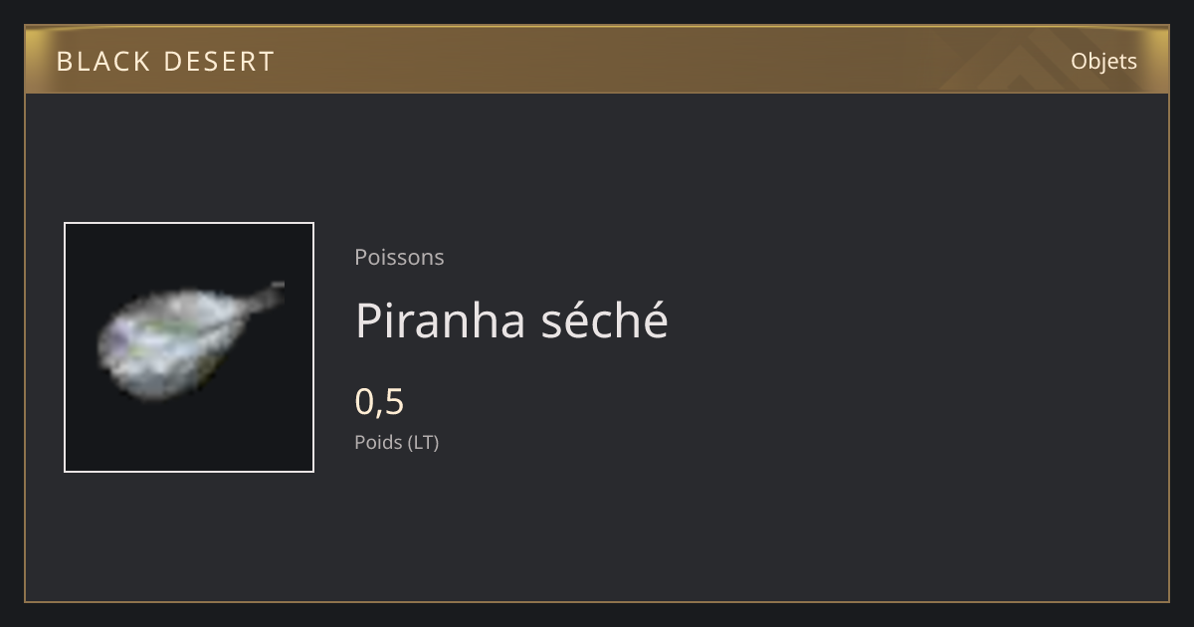Open the Objets link in the header
1194x627 pixels.
pyautogui.click(x=1103, y=61)
